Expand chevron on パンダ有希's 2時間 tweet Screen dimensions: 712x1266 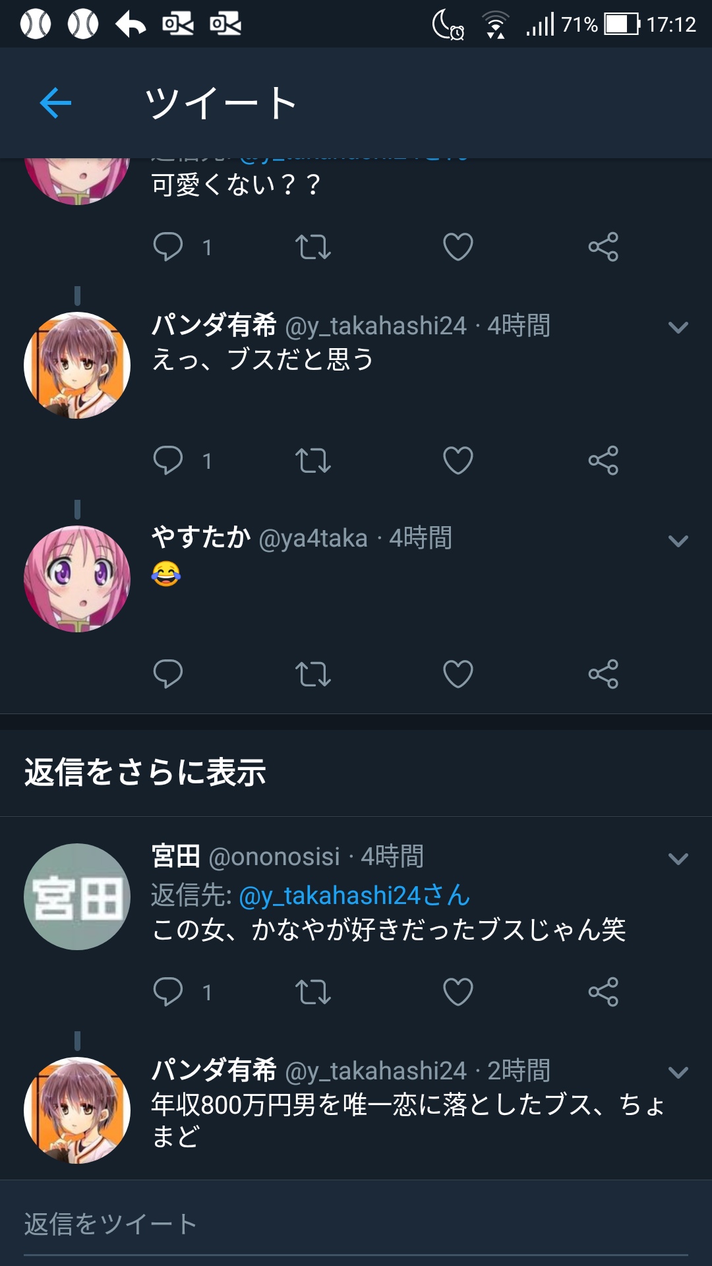coord(678,1072)
